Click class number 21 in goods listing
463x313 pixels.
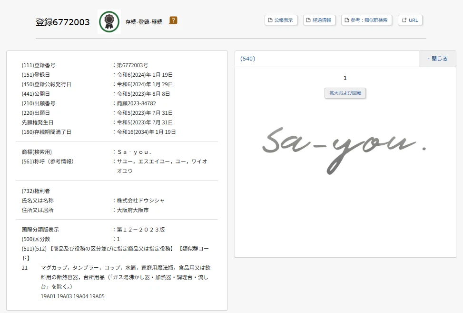point(25,268)
